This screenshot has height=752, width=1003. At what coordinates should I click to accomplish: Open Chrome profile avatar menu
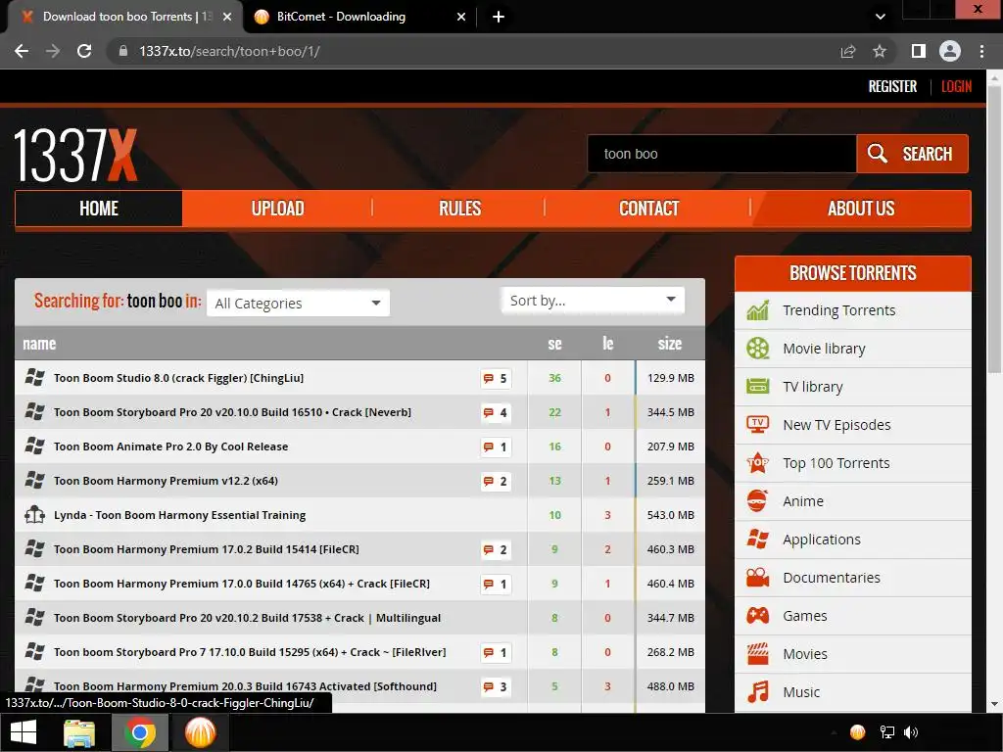tap(950, 51)
